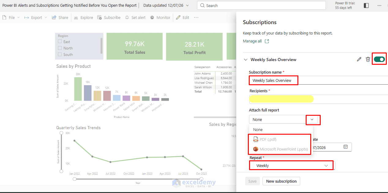The height and width of the screenshot is (193, 388).
Task: Click the Total row value 12,744.00
Action: coord(225,91)
